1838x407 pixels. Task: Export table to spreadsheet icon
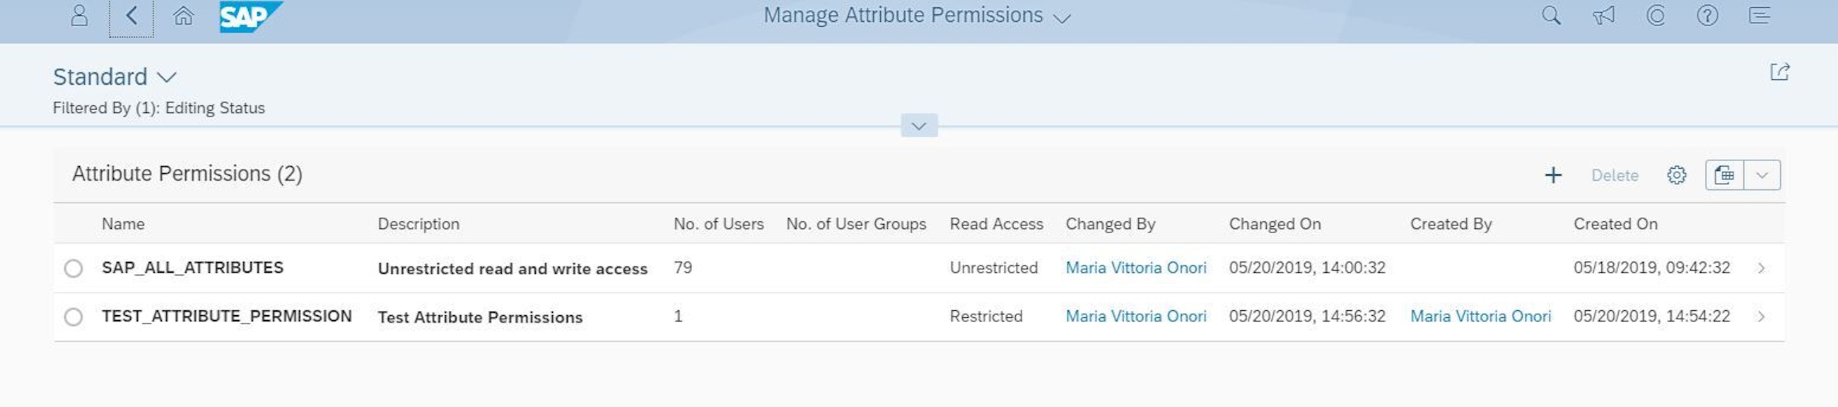coord(1725,175)
